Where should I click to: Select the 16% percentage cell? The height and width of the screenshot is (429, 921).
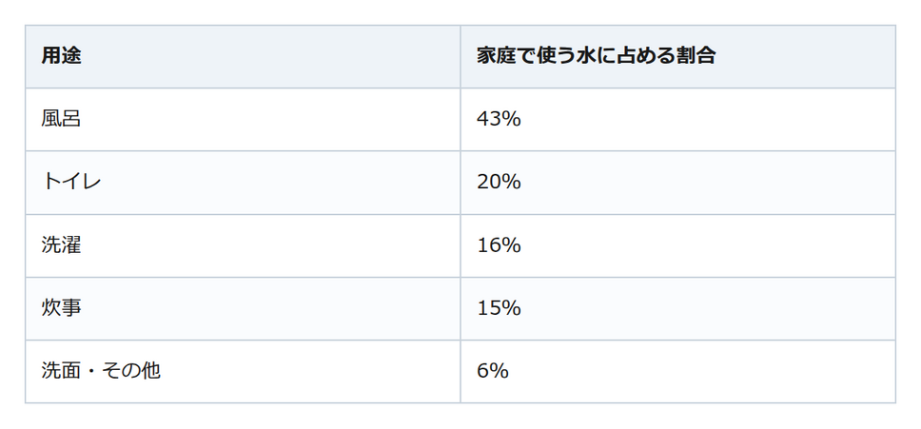point(677,245)
